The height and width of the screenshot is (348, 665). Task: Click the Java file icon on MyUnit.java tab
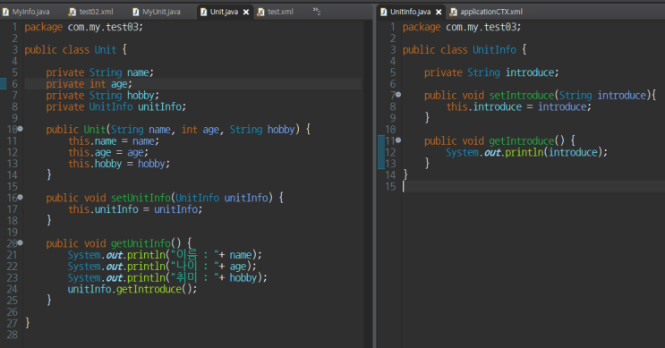[136, 12]
